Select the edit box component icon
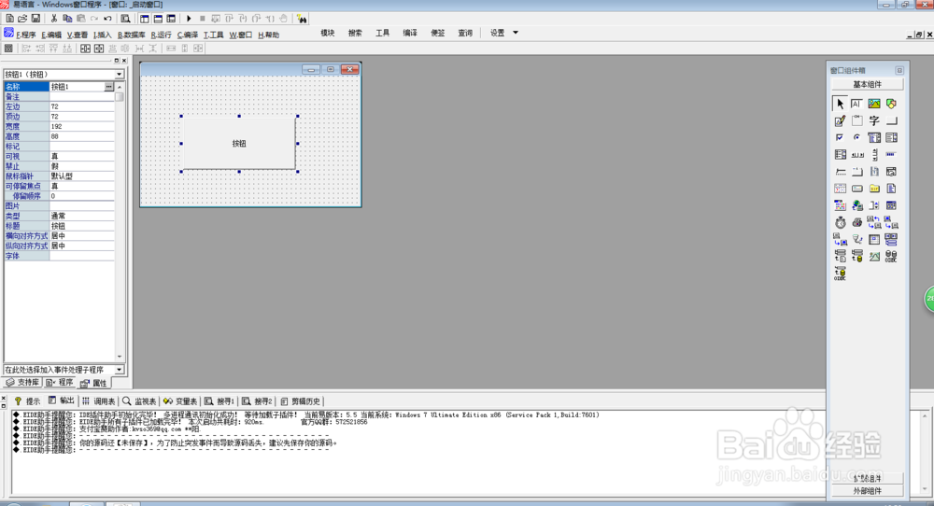The width and height of the screenshot is (934, 506). click(x=856, y=104)
